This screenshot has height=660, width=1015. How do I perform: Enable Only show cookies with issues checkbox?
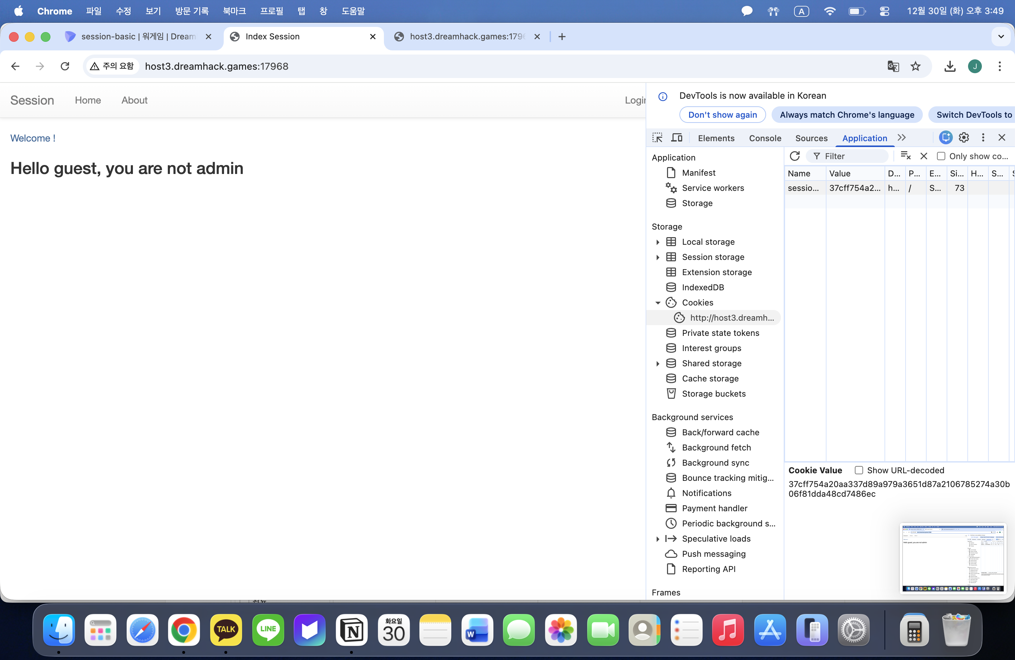pyautogui.click(x=941, y=156)
